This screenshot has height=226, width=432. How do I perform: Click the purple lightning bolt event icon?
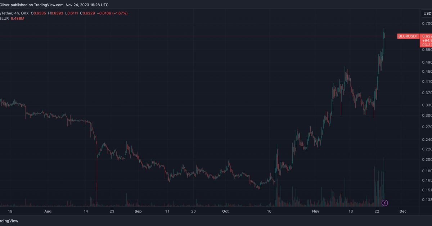(384, 203)
